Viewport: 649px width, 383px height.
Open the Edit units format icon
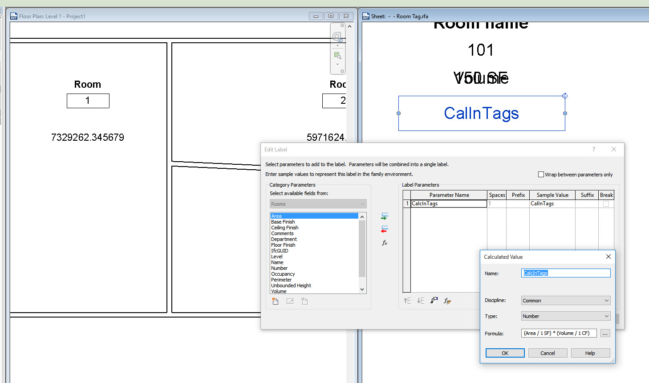pyautogui.click(x=434, y=301)
